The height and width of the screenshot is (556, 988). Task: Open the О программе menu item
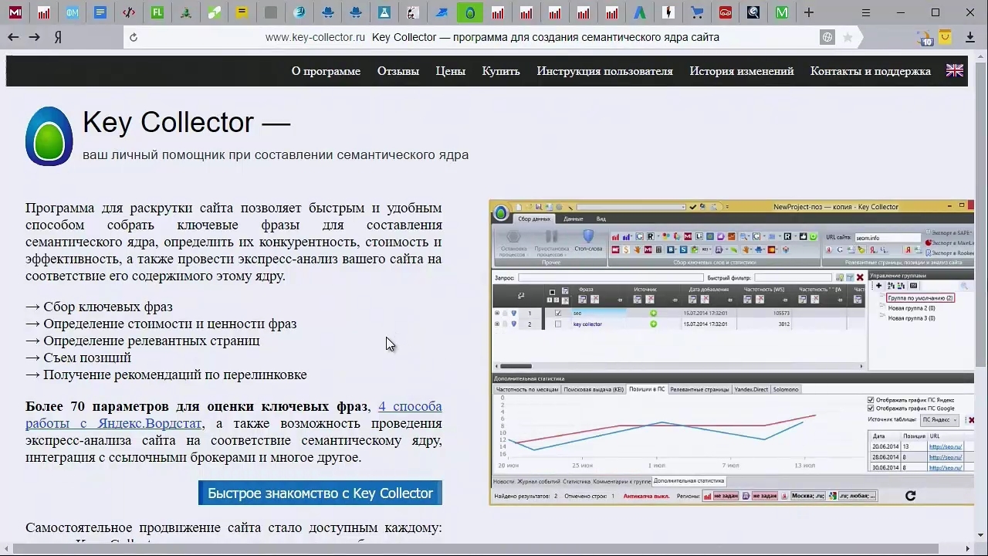[326, 71]
